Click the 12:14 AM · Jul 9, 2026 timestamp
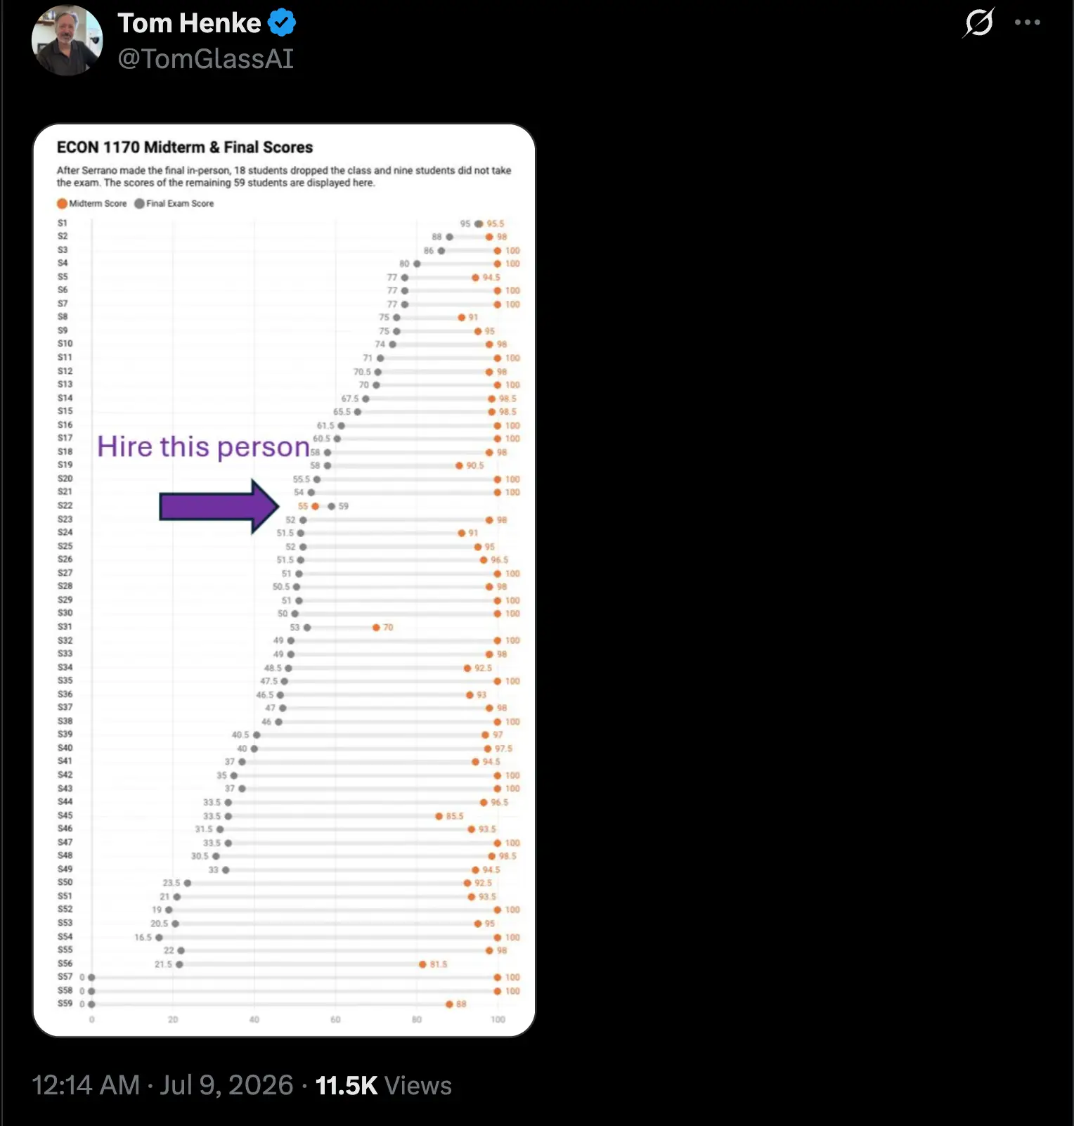This screenshot has height=1126, width=1074. [x=162, y=1085]
